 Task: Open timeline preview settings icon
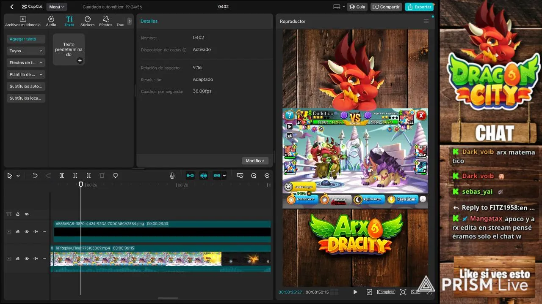(x=240, y=176)
